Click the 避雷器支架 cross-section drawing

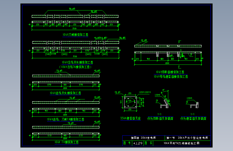point(194,105)
